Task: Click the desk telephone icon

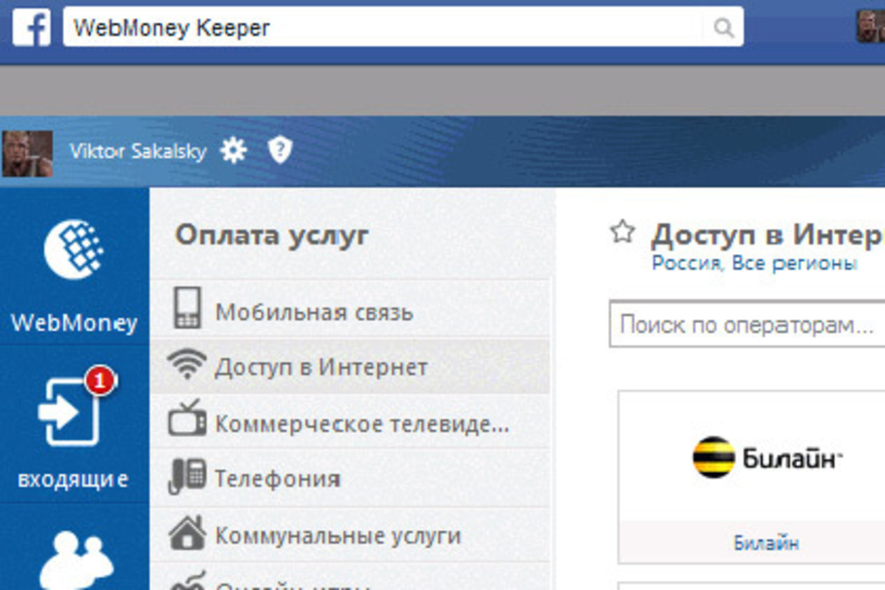Action: tap(187, 476)
